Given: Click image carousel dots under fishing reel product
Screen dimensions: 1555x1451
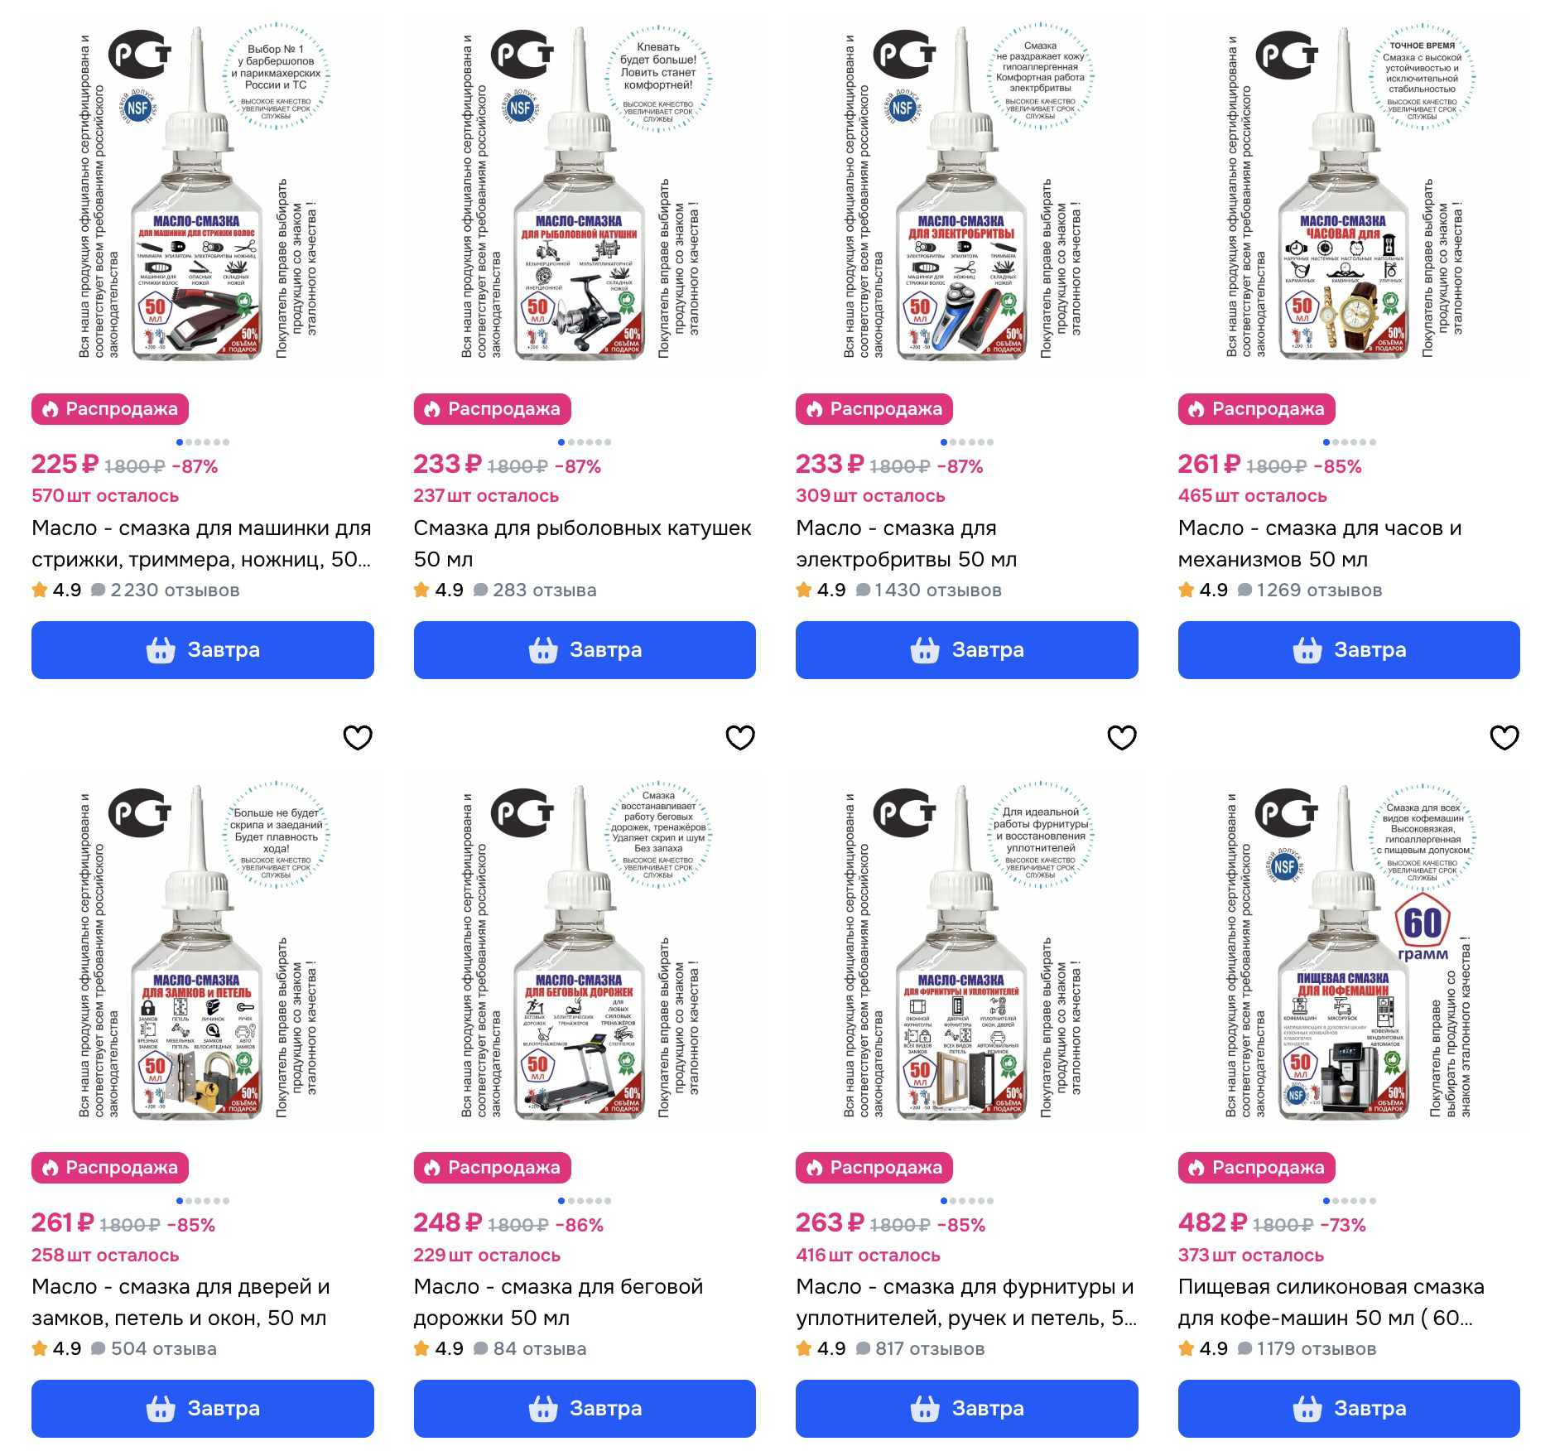Looking at the screenshot, I should (585, 442).
